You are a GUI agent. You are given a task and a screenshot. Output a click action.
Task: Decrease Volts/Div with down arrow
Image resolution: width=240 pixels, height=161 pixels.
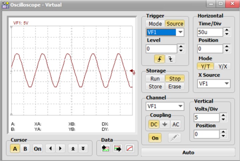[223, 119]
